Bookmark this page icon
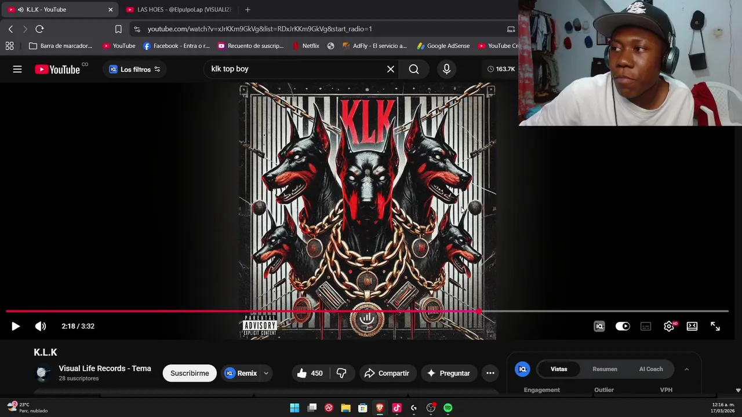742x417 pixels. (x=118, y=29)
